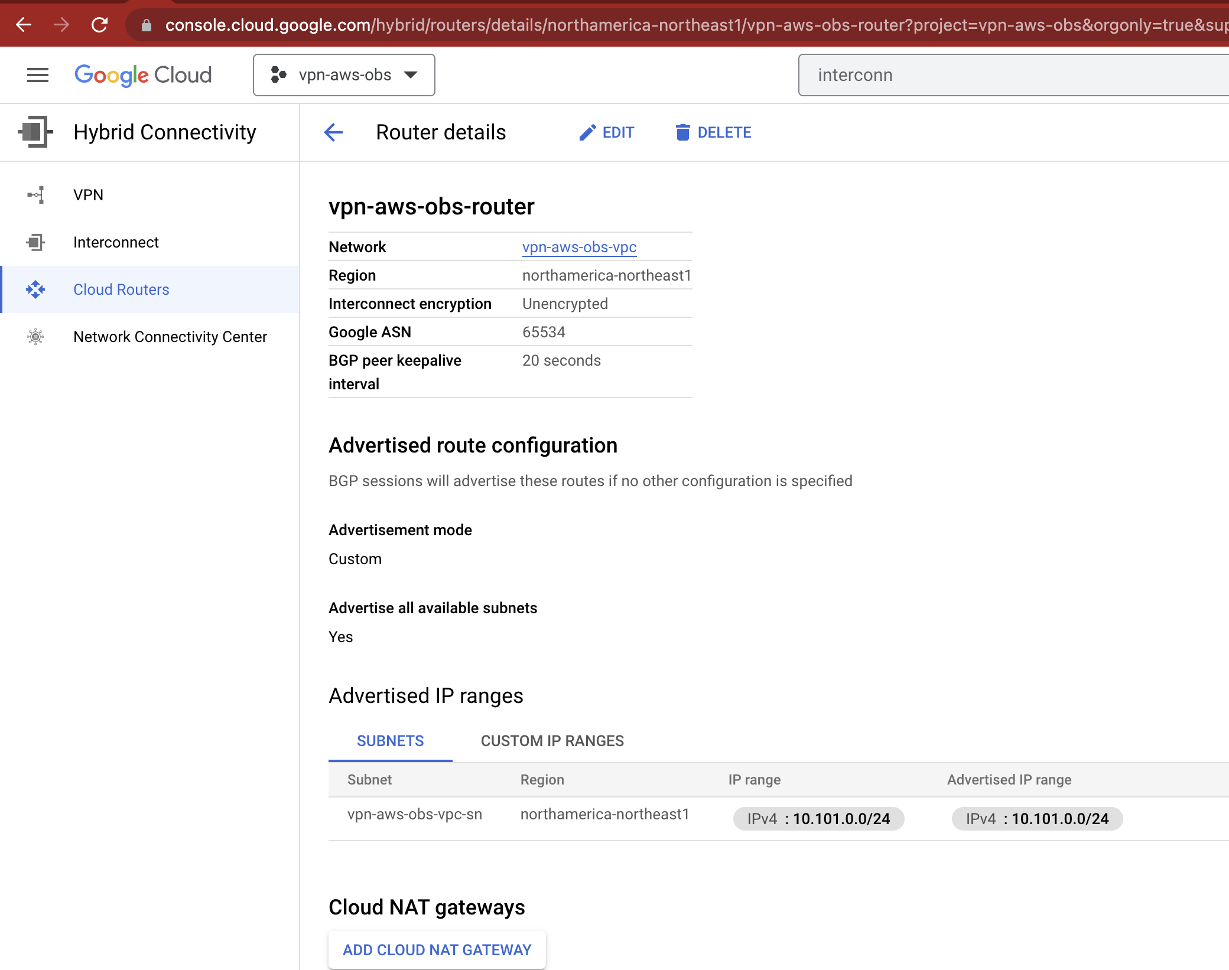Select the SUBNETS tab
1229x970 pixels.
coord(390,741)
